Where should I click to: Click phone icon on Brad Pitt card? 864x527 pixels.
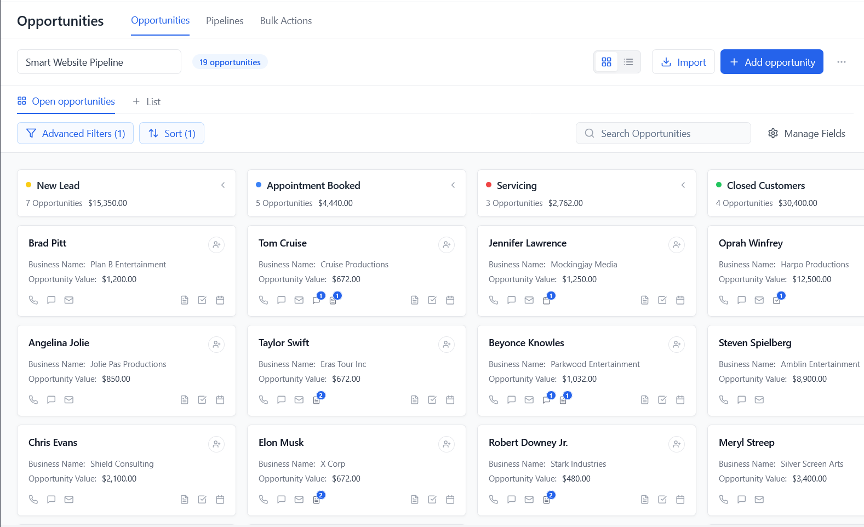click(33, 300)
